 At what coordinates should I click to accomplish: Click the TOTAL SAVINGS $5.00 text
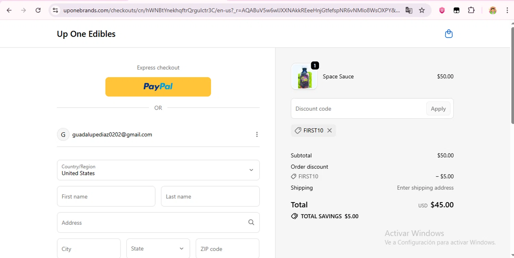(330, 216)
